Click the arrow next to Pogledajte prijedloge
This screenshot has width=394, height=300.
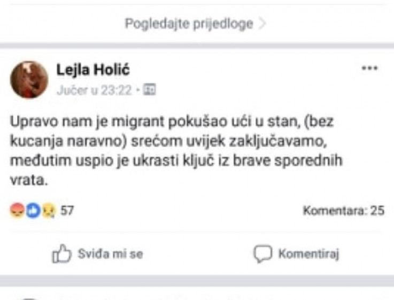pyautogui.click(x=262, y=25)
